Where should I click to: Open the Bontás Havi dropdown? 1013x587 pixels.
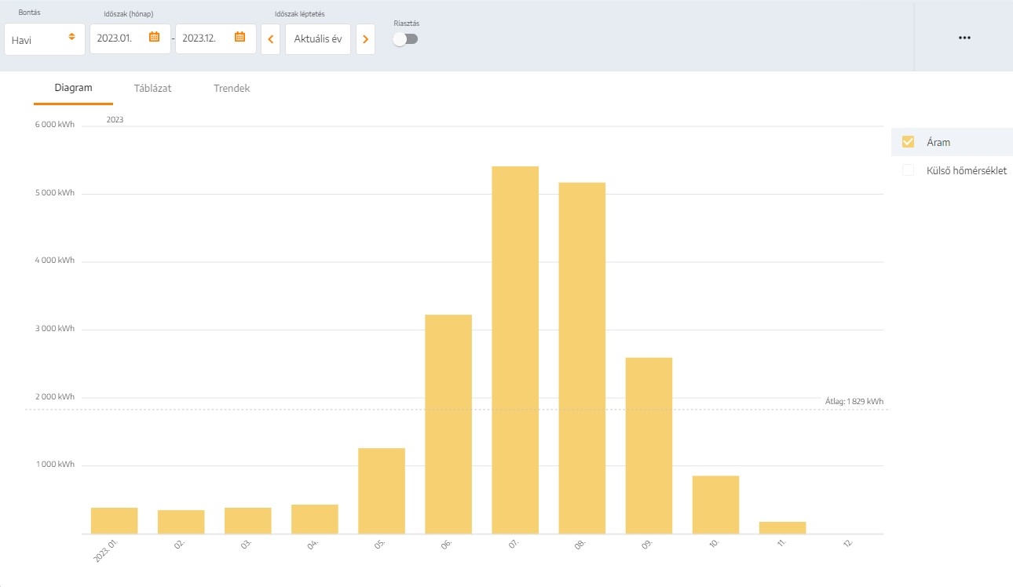pyautogui.click(x=44, y=39)
